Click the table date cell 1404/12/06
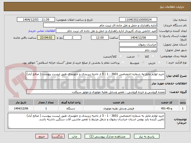191x143 pixels. [21, 108]
